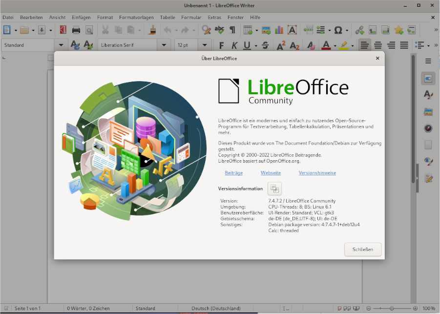Toggle print preview icon

tap(89, 30)
